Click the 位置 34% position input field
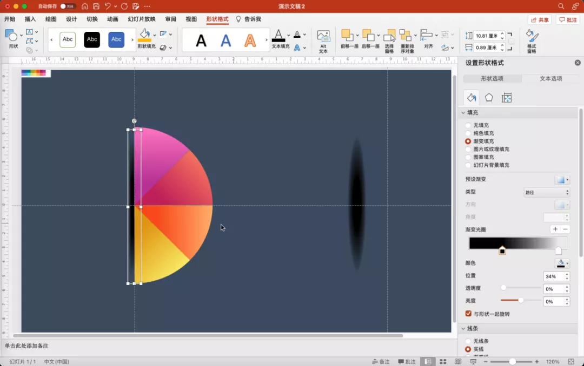584x366 pixels. click(x=554, y=276)
